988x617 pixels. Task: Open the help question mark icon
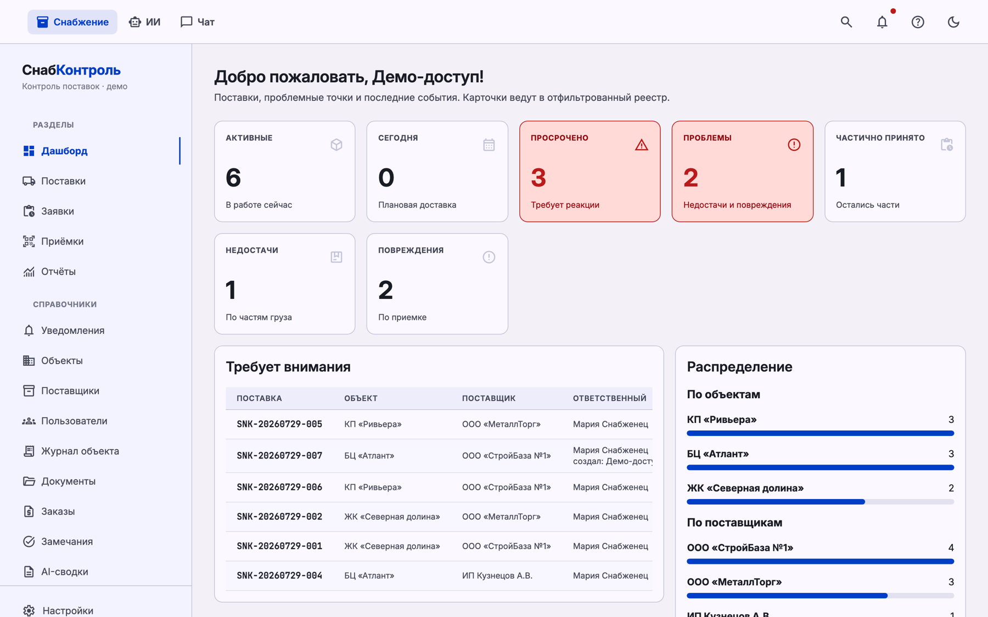coord(918,22)
